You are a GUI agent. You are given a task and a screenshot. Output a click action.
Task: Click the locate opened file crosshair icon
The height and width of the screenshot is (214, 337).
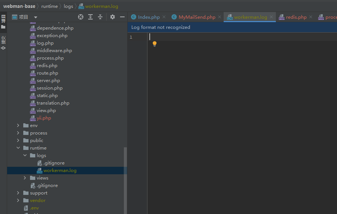pos(81,17)
